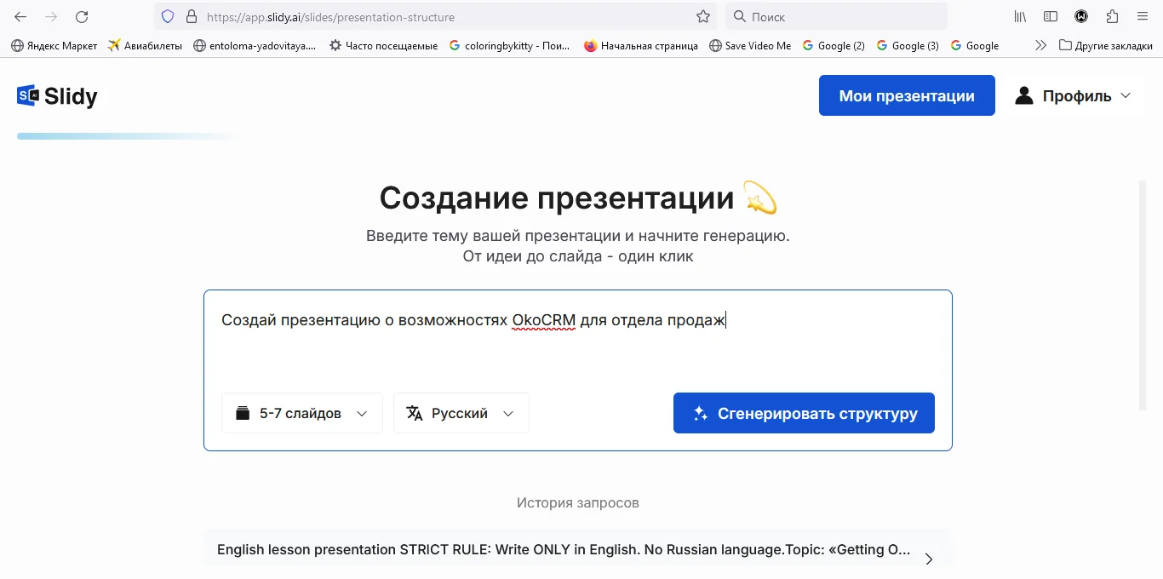
Task: Show more bookmarks with the double chevron
Action: [x=1040, y=45]
